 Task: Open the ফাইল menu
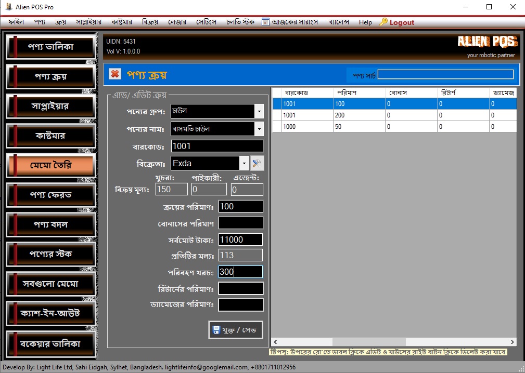pyautogui.click(x=16, y=22)
